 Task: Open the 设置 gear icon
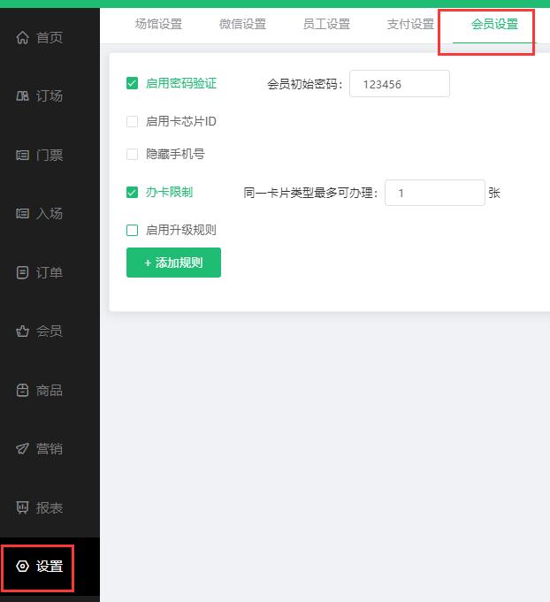click(22, 566)
